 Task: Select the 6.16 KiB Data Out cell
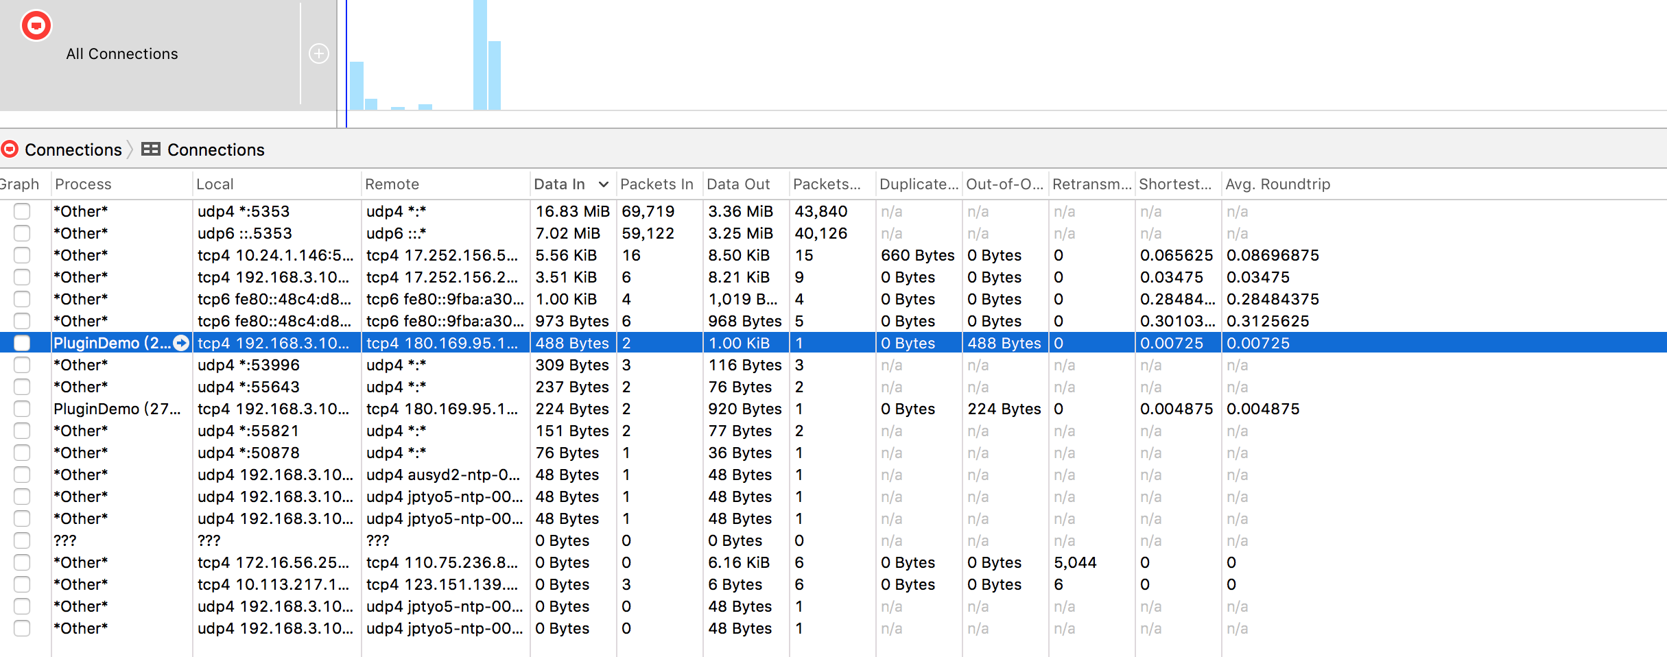[x=738, y=562]
